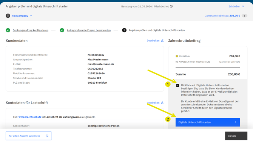The image size is (253, 143).
Task: Click the city value 60313 Frankfurt
Action: pos(97,83)
